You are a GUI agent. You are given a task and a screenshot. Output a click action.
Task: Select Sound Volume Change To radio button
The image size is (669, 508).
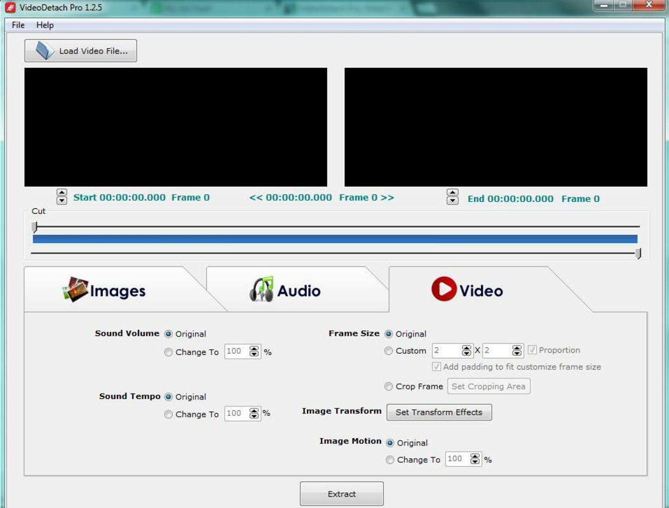coord(168,352)
